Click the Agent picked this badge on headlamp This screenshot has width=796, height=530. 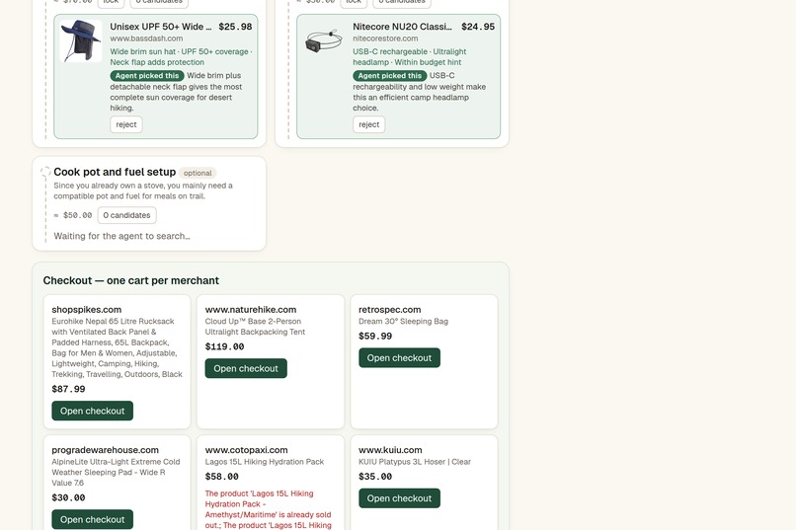(x=390, y=76)
